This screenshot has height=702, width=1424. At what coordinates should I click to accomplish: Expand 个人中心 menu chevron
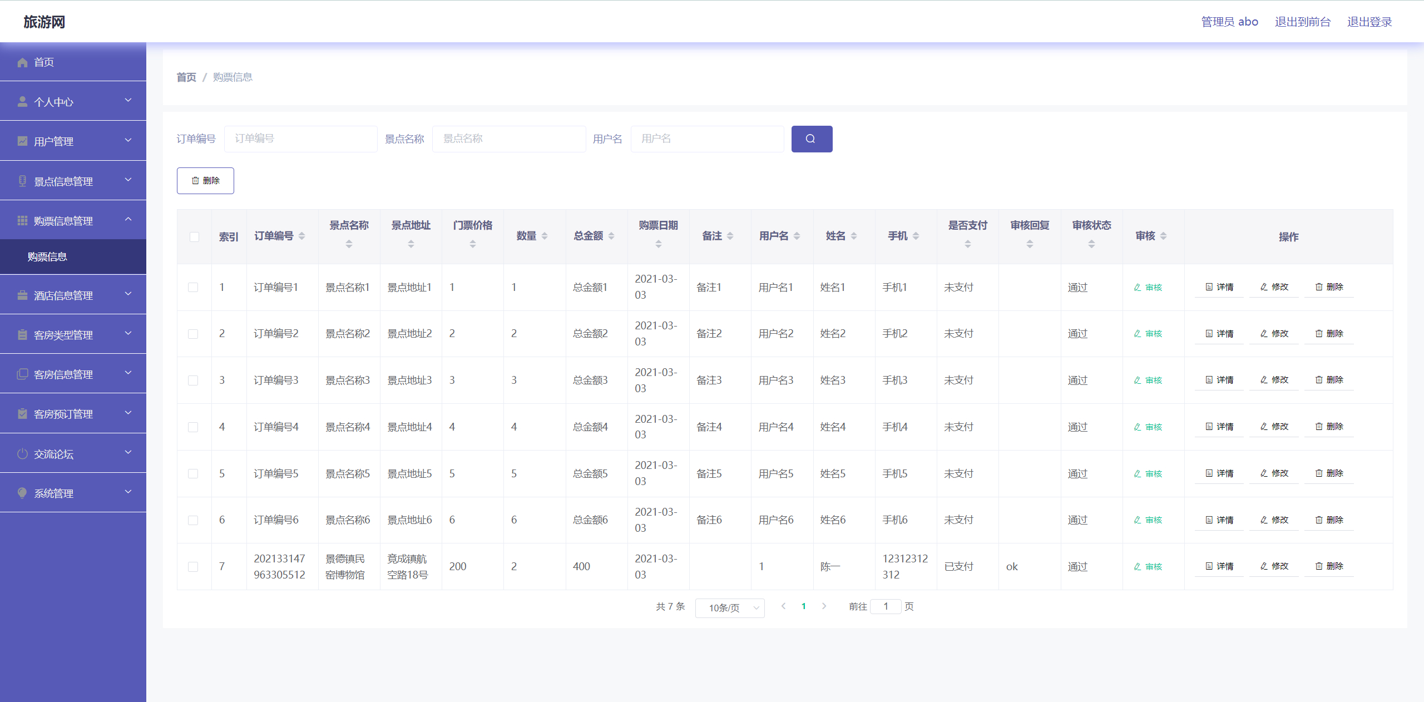[128, 101]
